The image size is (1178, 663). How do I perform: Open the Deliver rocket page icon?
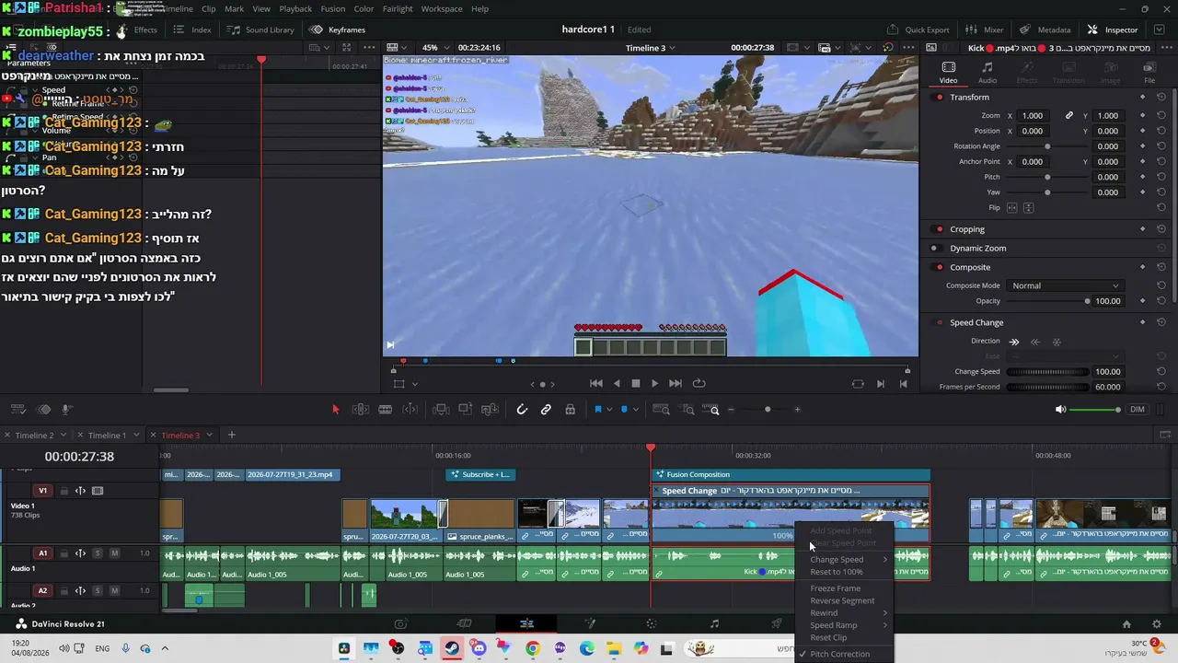777,623
